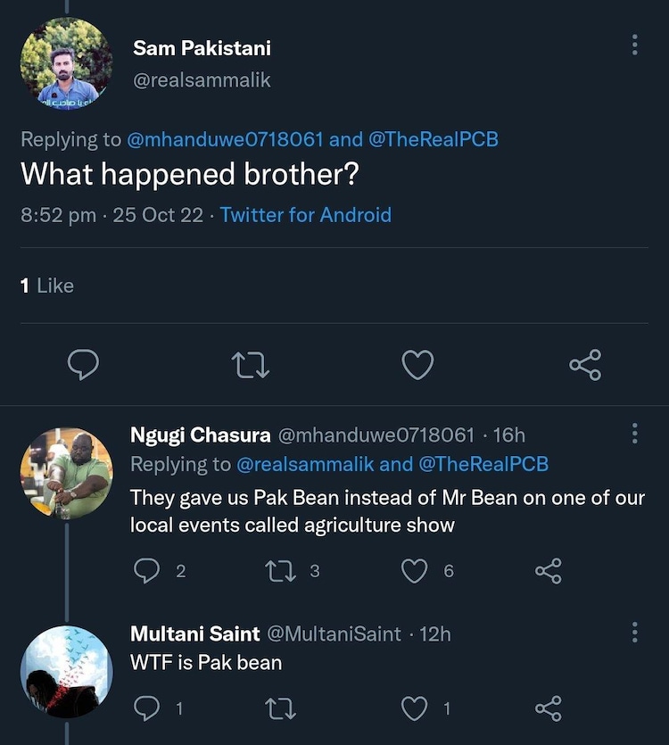Share Multani Saint's tweet
This screenshot has width=669, height=745.
[x=549, y=709]
